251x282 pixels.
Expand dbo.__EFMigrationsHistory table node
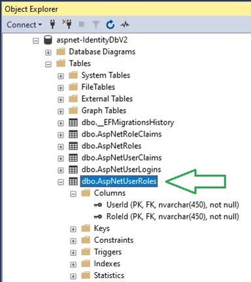[61, 123]
